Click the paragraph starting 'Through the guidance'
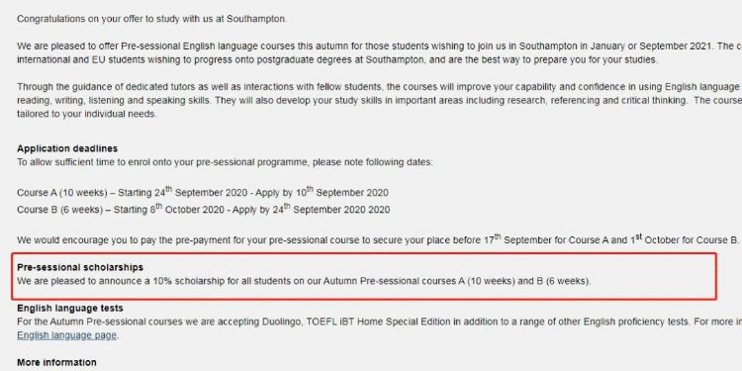Image resolution: width=742 pixels, height=371 pixels. [x=380, y=100]
